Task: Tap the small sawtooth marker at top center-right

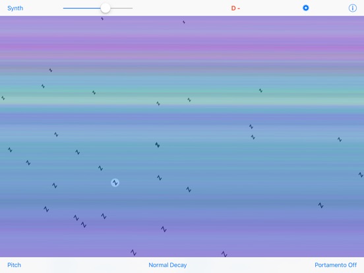Action: coord(183,22)
